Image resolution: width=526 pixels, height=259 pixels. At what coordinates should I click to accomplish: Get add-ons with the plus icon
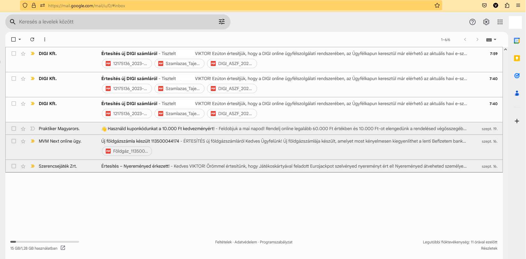[517, 121]
